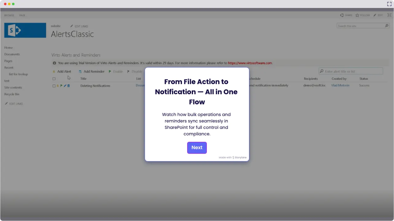Click the info icon in trial notice
Viewport: 394px width, 221px height.
point(54,63)
